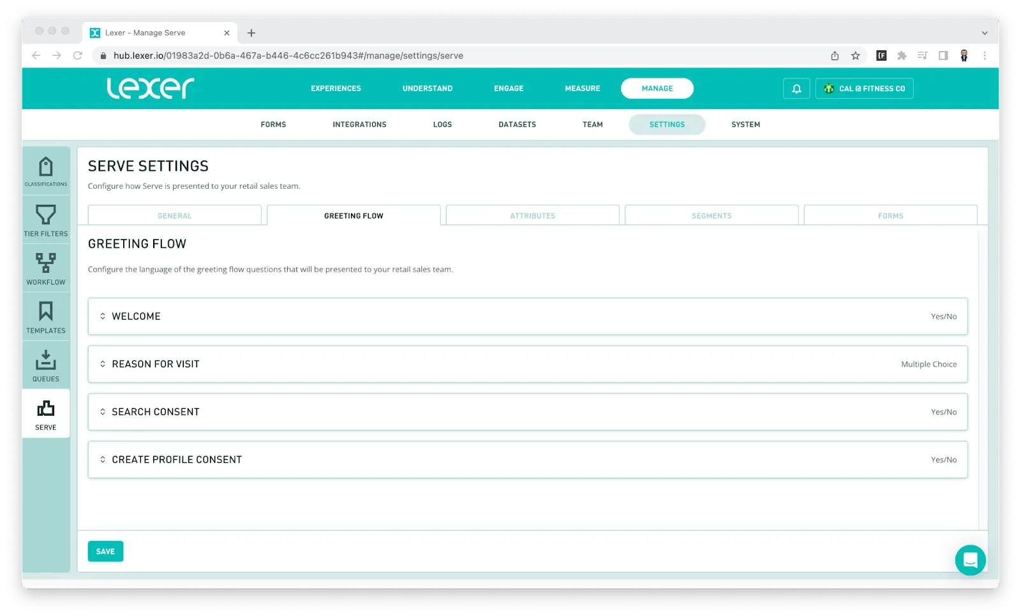Open Cal & Fitness Co account dropdown
Viewport: 1021px width, 616px height.
(865, 89)
